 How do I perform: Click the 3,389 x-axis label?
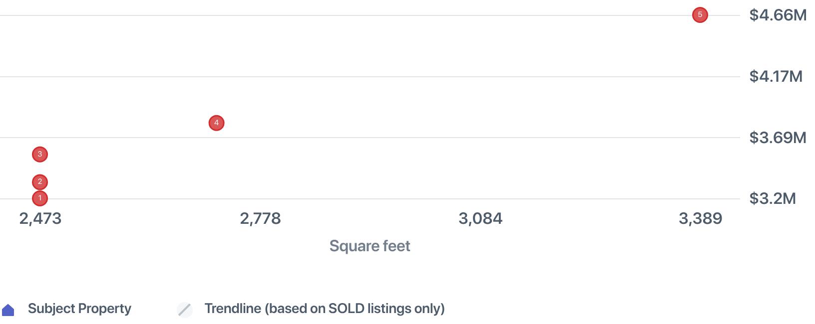click(700, 218)
